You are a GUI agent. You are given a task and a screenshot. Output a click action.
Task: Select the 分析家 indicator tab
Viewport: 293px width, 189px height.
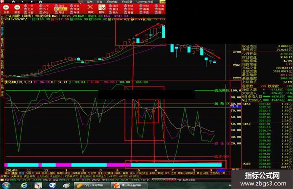tap(92, 173)
